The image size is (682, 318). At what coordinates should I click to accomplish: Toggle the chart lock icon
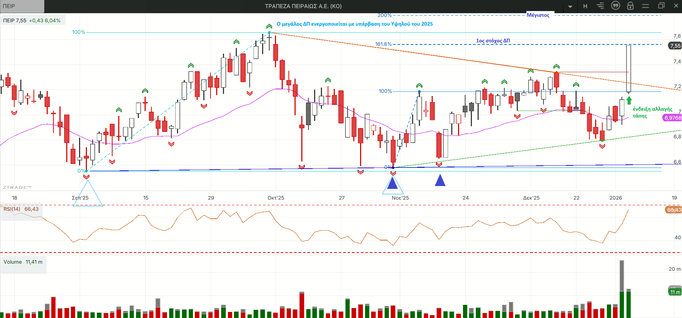pyautogui.click(x=630, y=6)
